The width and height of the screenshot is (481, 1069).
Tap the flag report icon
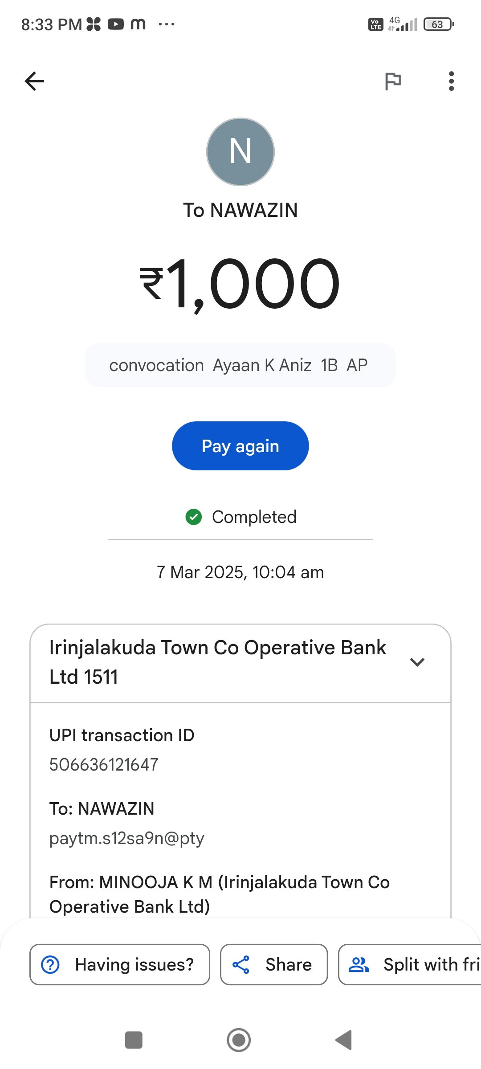(x=393, y=81)
